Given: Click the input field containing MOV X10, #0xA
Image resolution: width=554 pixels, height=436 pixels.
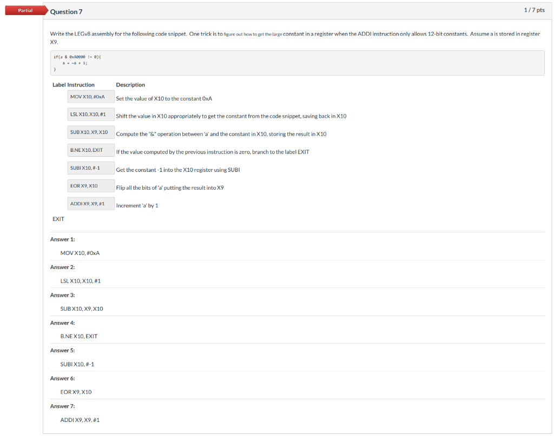Looking at the screenshot, I should [91, 97].
